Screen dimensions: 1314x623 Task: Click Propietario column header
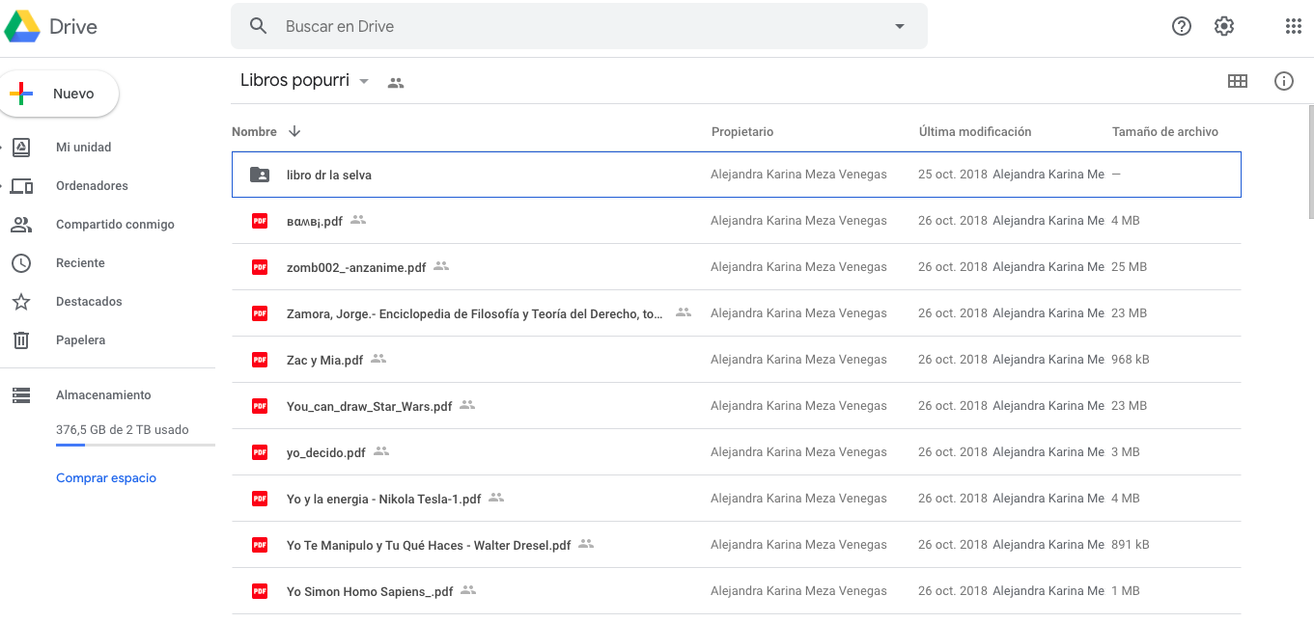pos(742,132)
